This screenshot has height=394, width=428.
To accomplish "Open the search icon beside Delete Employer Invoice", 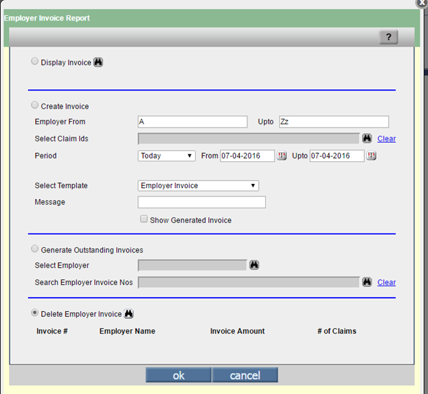I will pos(128,314).
